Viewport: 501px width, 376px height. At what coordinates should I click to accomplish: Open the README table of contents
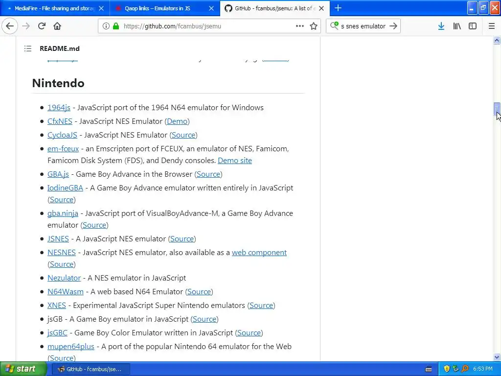point(28,48)
